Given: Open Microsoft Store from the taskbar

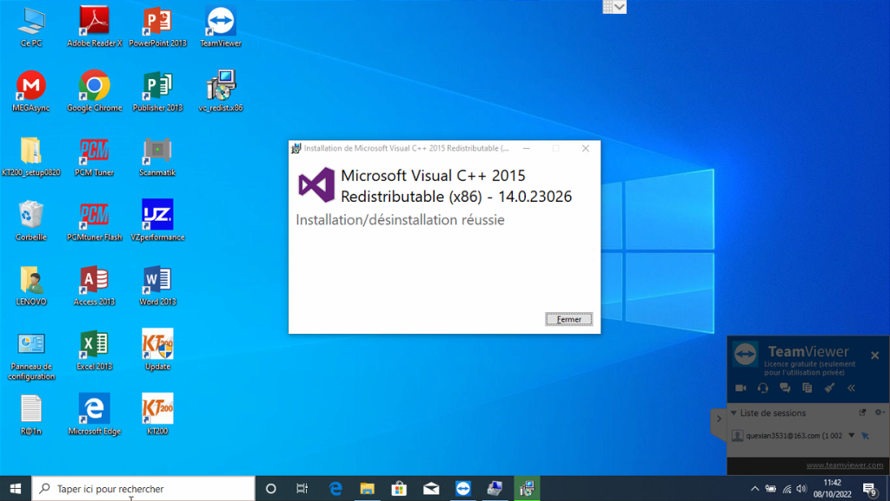Looking at the screenshot, I should click(x=399, y=489).
